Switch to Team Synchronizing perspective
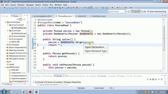Image resolution: width=168 pixels, height=94 pixels. point(156,11)
